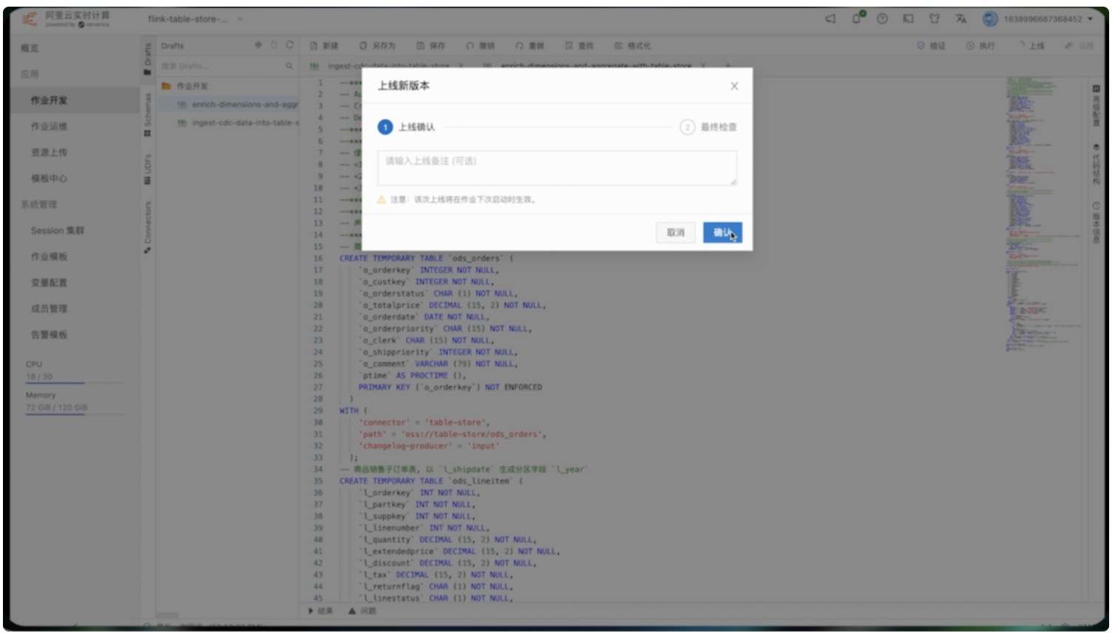The height and width of the screenshot is (633, 1118).
Task: Open the 问题 bottom panel
Action: pyautogui.click(x=362, y=611)
